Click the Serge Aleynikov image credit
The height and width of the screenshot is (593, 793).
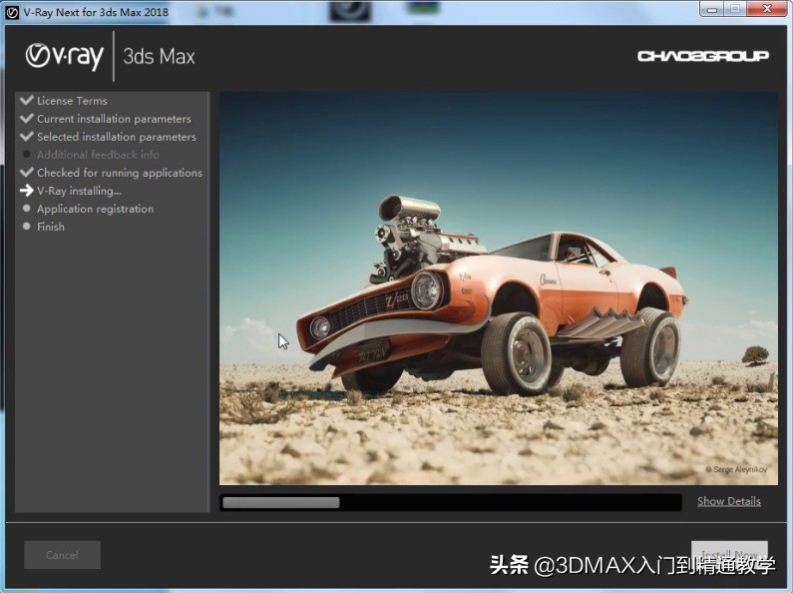(x=736, y=469)
